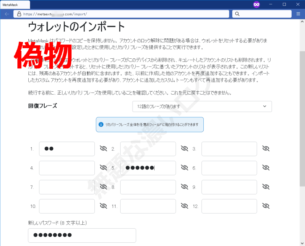This screenshot has width=305, height=246.
Task: Select recovery word field 4
Action: click(x=67, y=168)
